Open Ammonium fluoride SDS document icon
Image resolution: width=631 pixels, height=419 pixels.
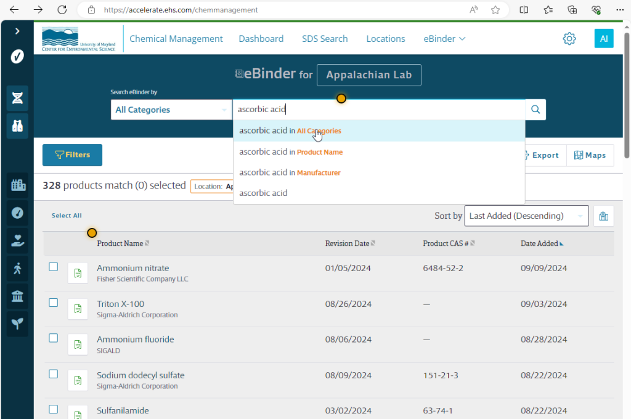point(78,344)
